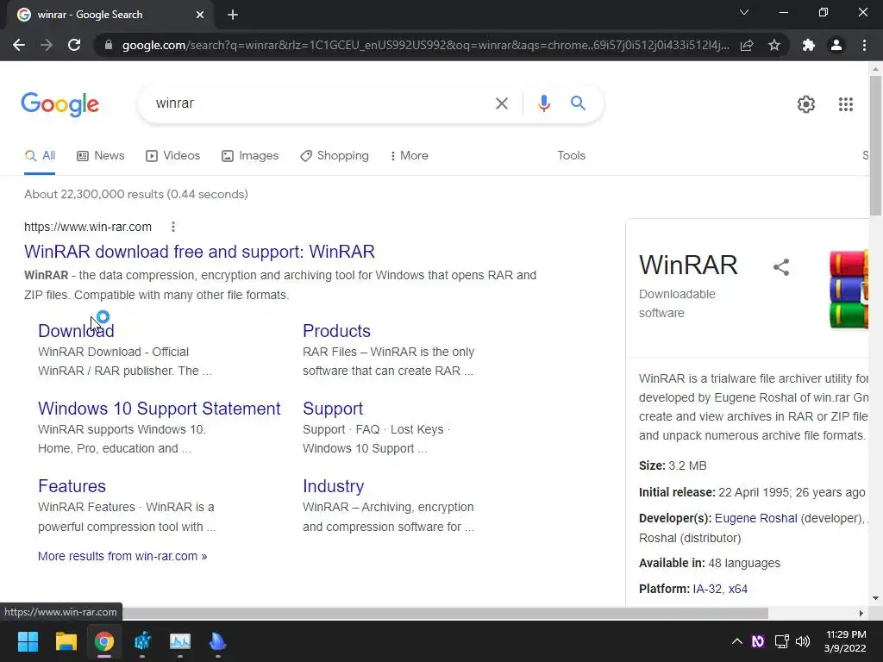The image size is (883, 662).
Task: Open the Download sitelink
Action: pyautogui.click(x=76, y=331)
